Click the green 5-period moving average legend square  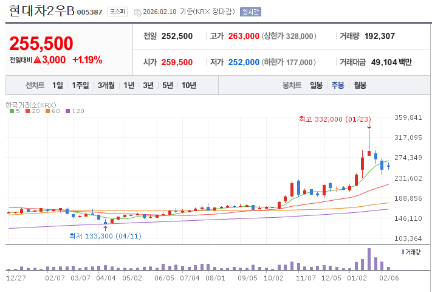pyautogui.click(x=12, y=111)
